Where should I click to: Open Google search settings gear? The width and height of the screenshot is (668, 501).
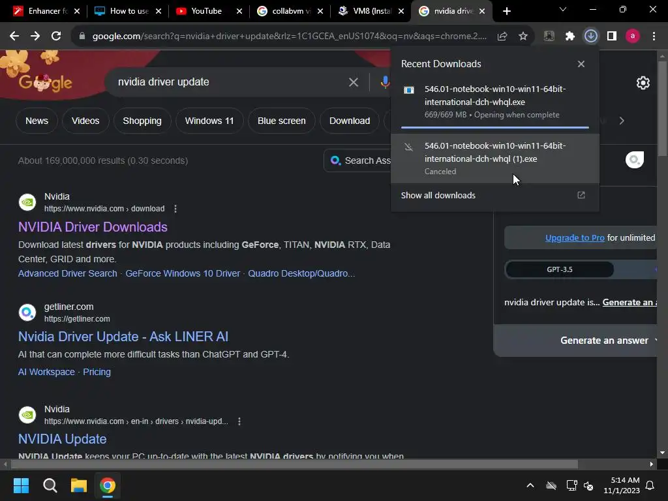click(643, 83)
